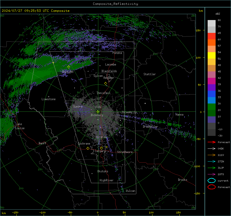Pick the bright green swatch in dBZ legend
The width and height of the screenshot is (231, 216).
point(211,107)
